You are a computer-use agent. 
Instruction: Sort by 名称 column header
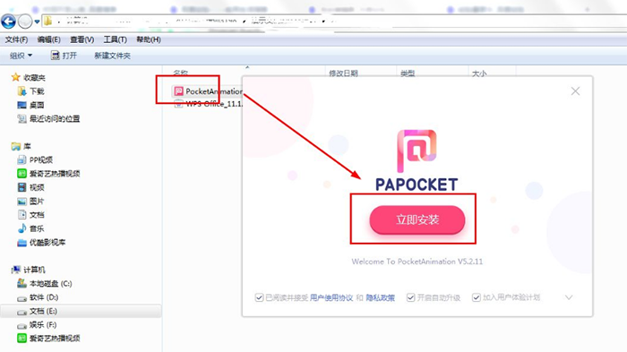point(180,73)
